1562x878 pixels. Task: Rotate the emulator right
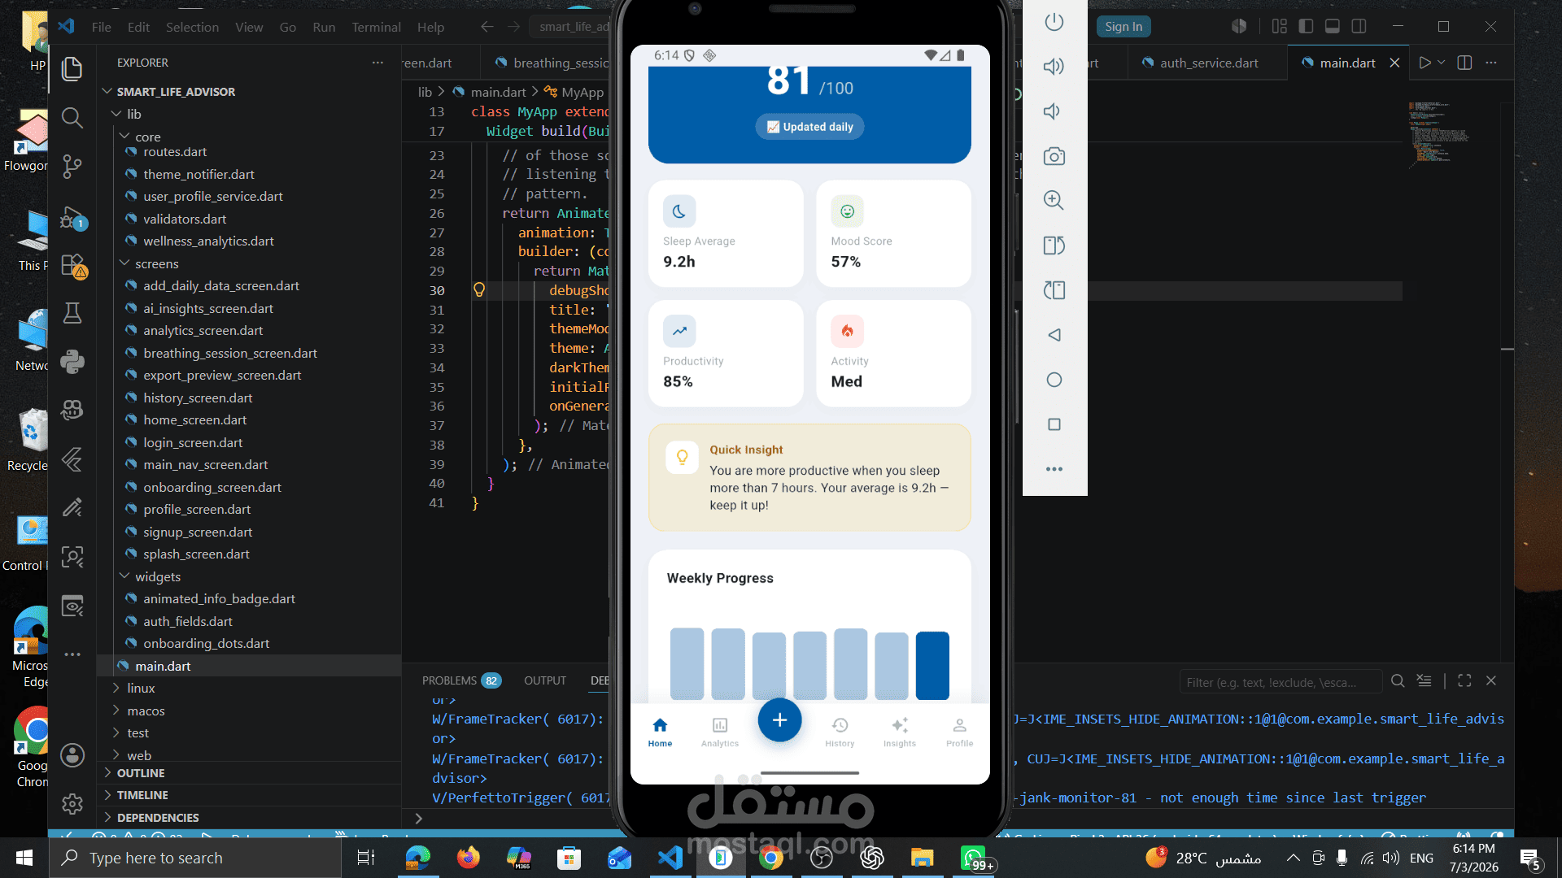(x=1054, y=290)
